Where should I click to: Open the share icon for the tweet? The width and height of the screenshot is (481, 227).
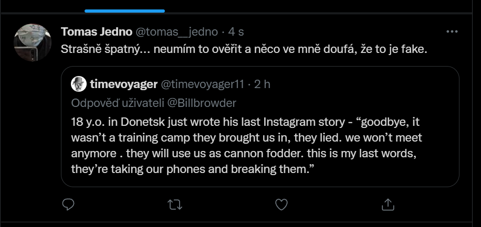click(388, 204)
